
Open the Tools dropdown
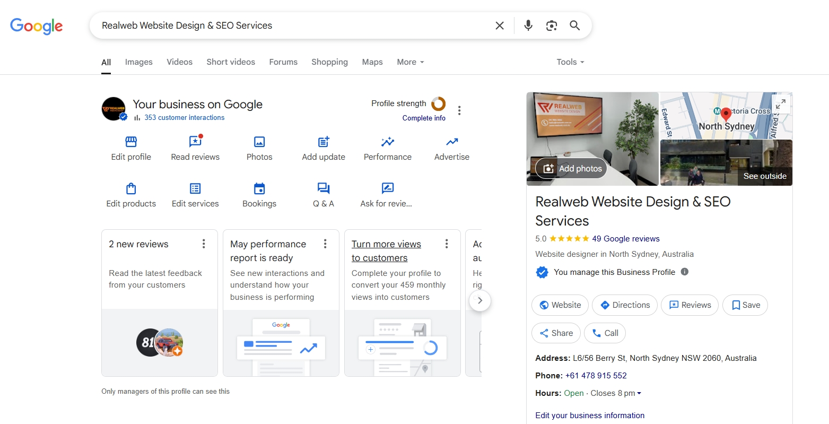tap(569, 62)
